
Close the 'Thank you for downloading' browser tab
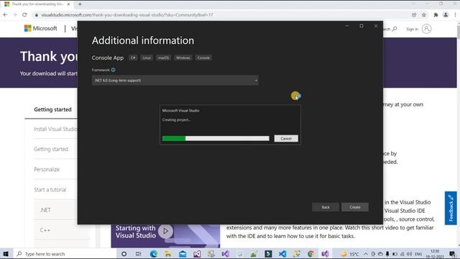[69, 4]
